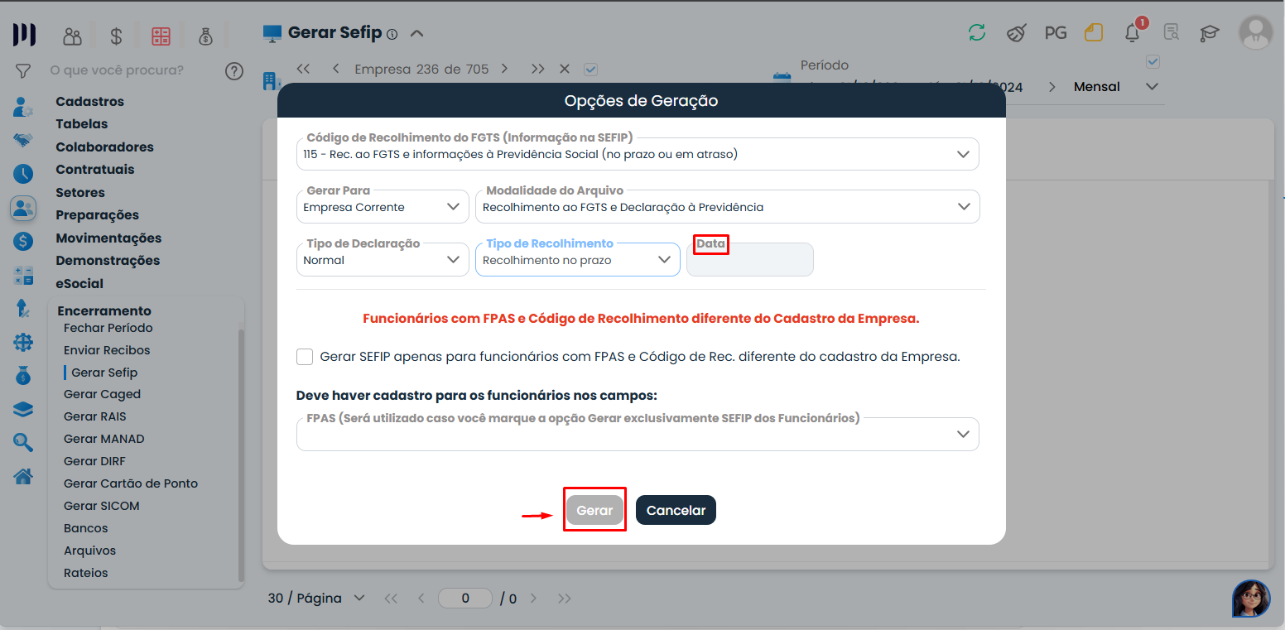
Task: Click the clock icon in left rail
Action: [x=23, y=174]
